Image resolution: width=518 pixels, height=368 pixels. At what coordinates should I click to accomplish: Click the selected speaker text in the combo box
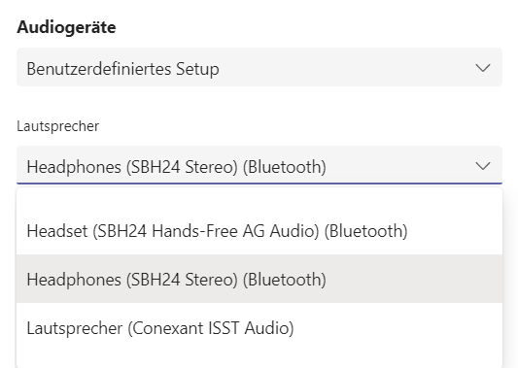coord(177,167)
